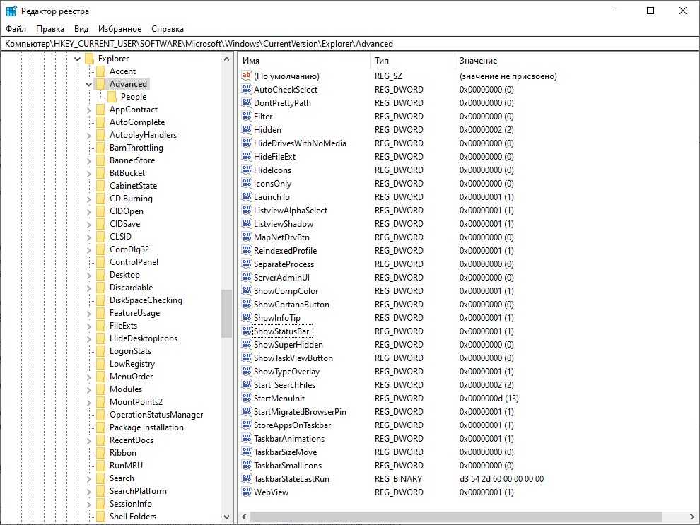
Task: Expand the CLSID key in the tree
Action: tap(89, 237)
